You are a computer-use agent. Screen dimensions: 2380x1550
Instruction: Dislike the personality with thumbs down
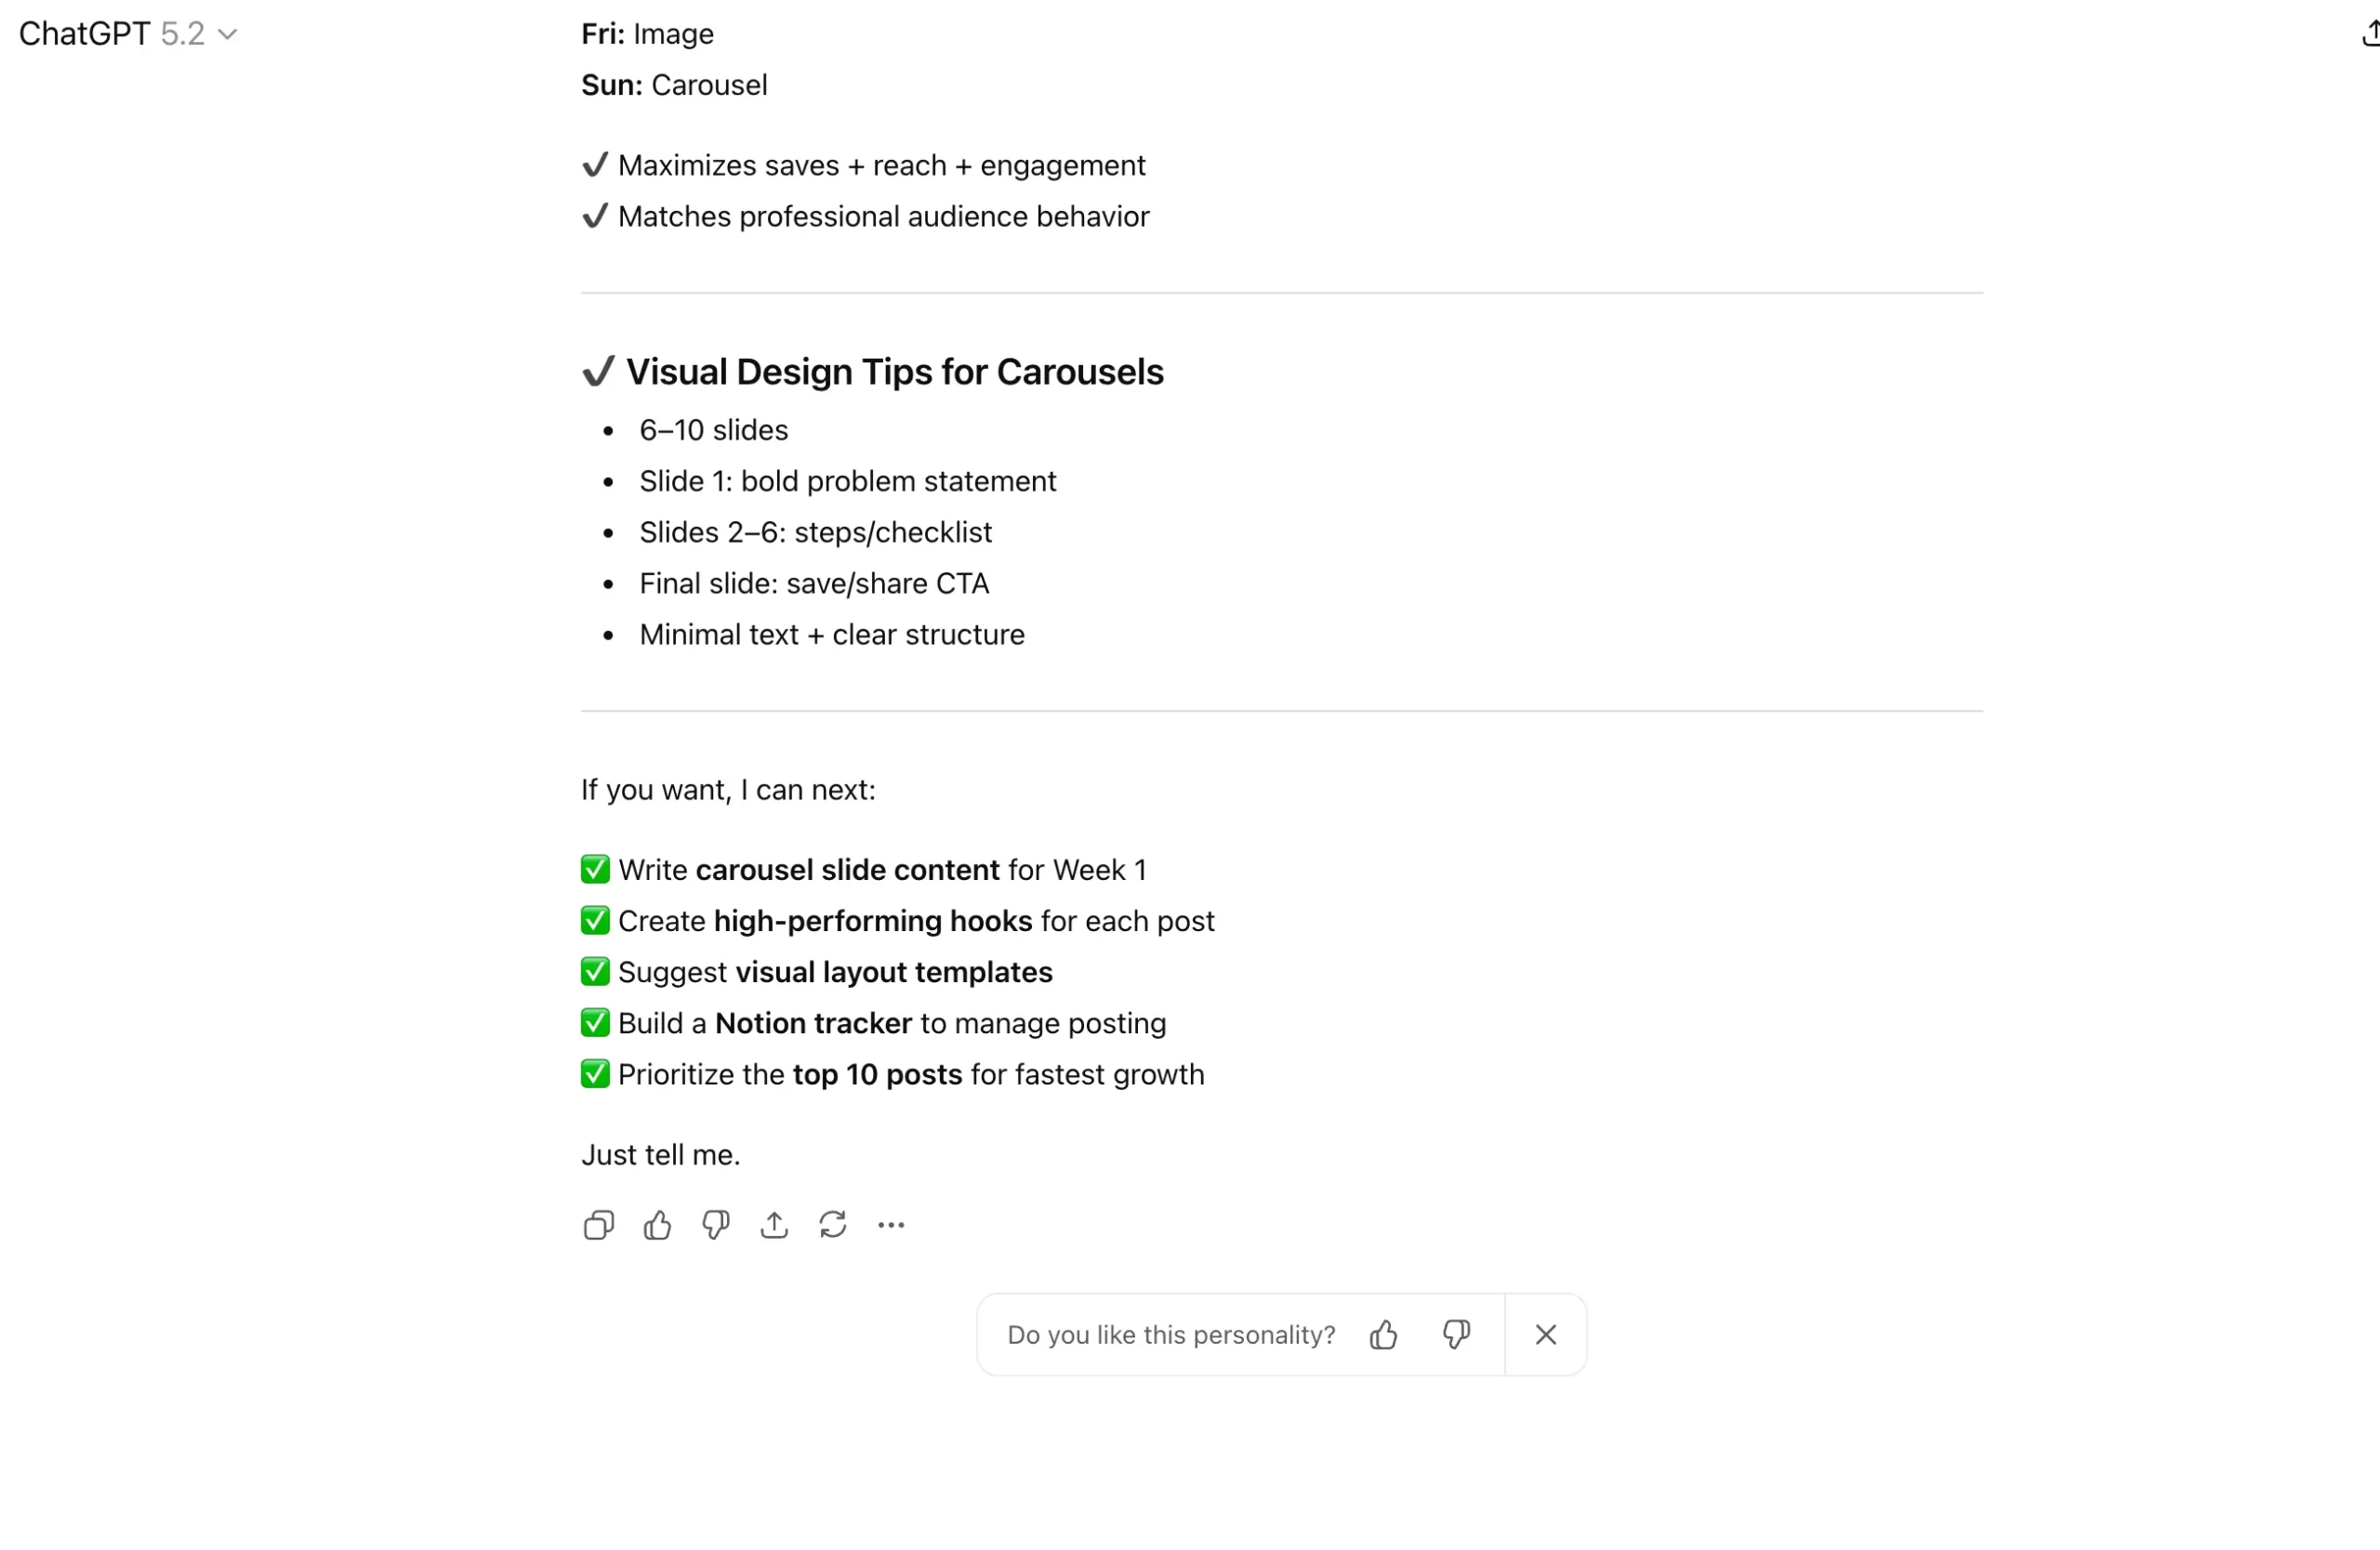point(1456,1335)
